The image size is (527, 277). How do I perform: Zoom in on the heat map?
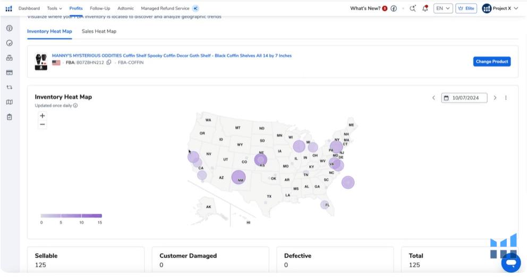point(42,115)
